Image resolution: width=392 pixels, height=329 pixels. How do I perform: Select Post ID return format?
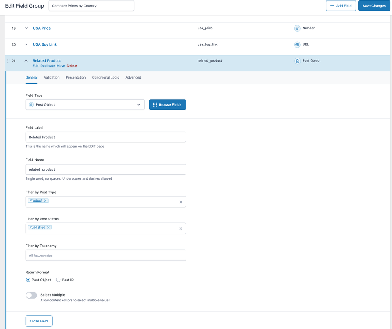(58, 280)
